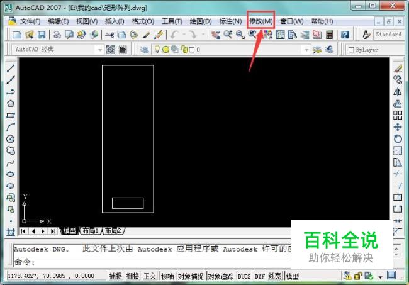Switch to the 布局2 layout tab
The image size is (409, 285).
pos(113,231)
